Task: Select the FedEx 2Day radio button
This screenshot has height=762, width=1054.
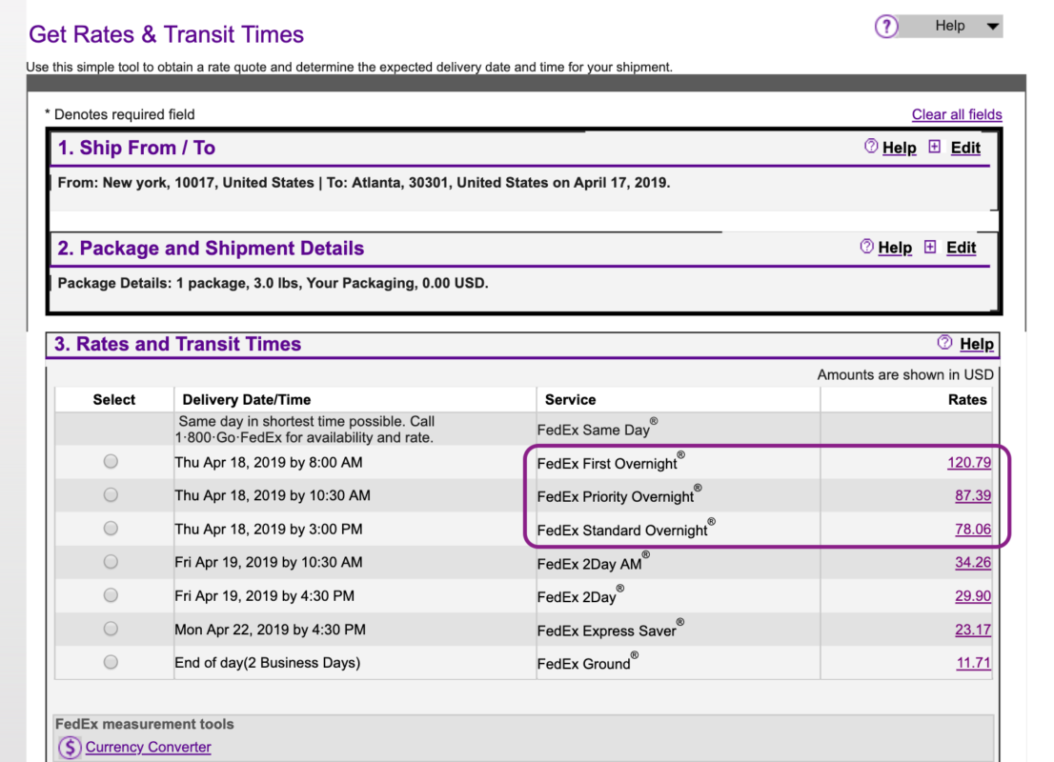Action: tap(110, 595)
